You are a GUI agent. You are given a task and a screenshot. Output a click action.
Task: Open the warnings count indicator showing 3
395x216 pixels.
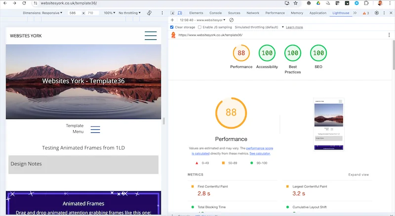coord(366,13)
